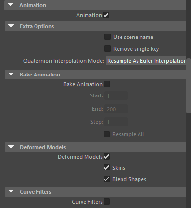Collapse the Animation section triangle
This screenshot has width=191, height=208.
[x=11, y=5]
